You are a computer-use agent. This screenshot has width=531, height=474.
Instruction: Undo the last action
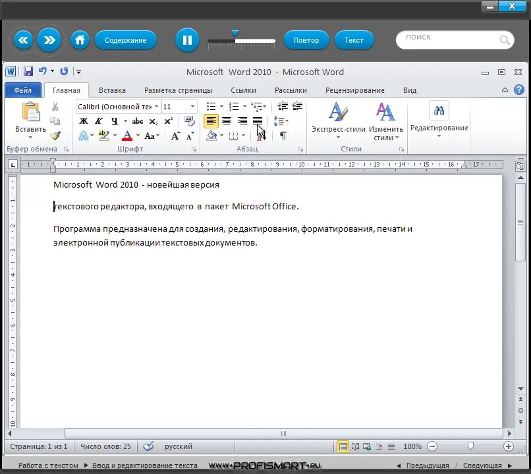(43, 71)
